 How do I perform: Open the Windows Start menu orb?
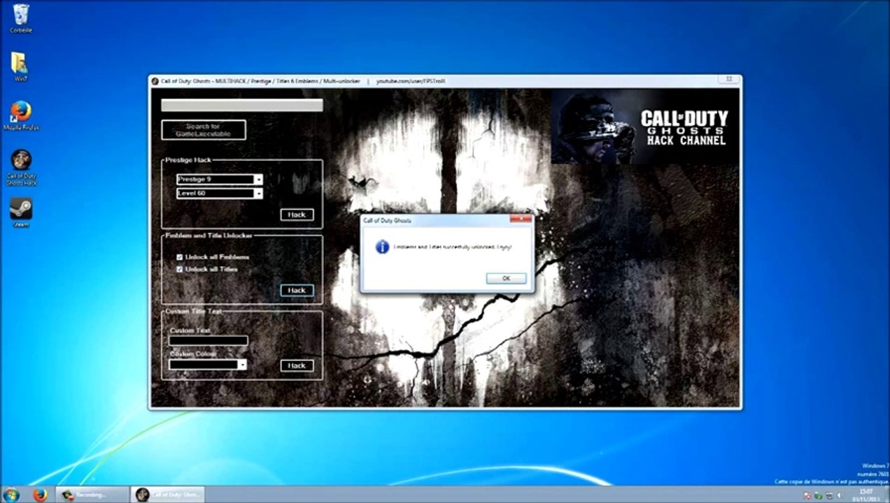(11, 495)
